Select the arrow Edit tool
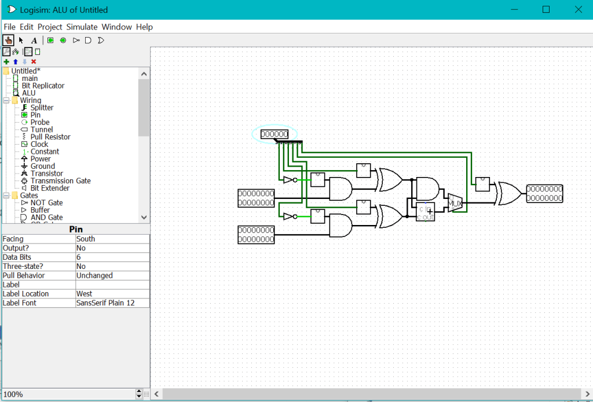The height and width of the screenshot is (402, 593). coord(21,40)
